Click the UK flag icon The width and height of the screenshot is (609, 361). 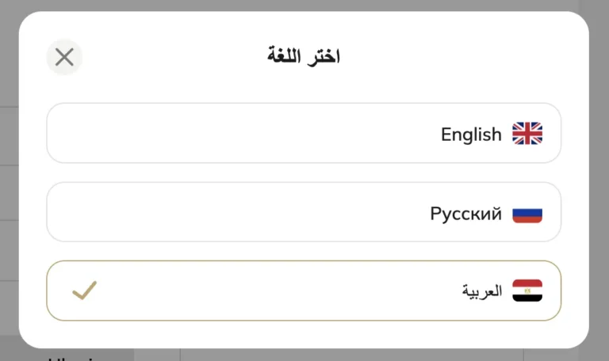coord(527,134)
